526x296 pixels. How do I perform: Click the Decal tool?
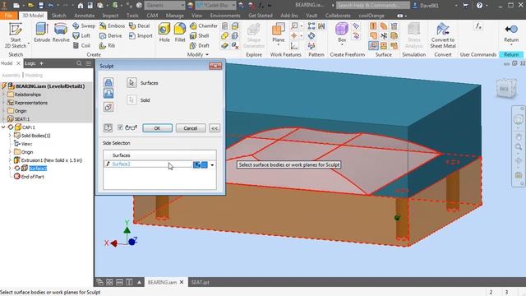139,25
